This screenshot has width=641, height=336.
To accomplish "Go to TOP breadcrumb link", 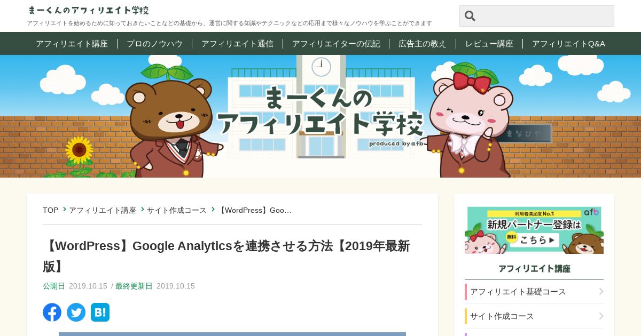I will (x=50, y=210).
